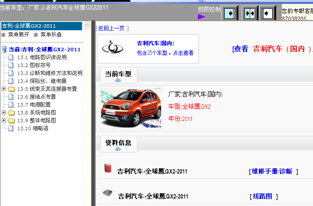Click 吉利汽车-全球鹰GX2-2011 title in 线路图 row
Screen dimensions: 313x206
point(153,196)
